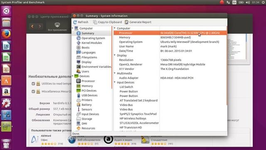Click the forward arrow in Software Center
Screen dimensions: 266x150
pos(40,26)
